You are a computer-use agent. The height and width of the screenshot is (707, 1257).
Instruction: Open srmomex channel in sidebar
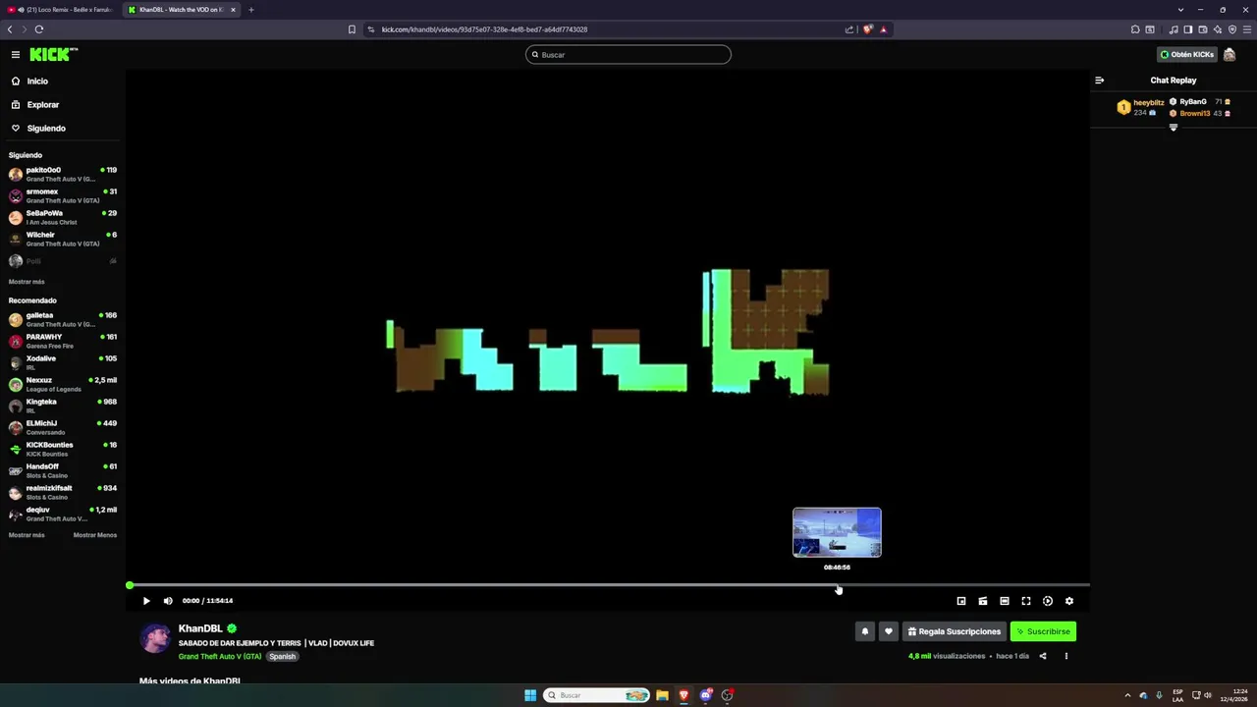(63, 195)
